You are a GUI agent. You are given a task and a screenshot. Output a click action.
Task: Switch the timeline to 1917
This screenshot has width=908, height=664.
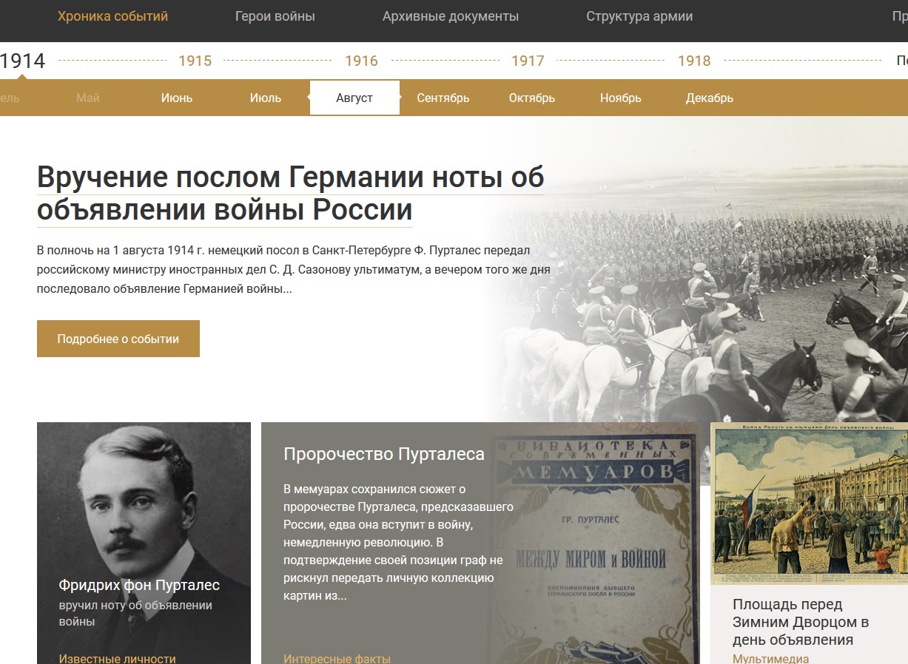528,61
